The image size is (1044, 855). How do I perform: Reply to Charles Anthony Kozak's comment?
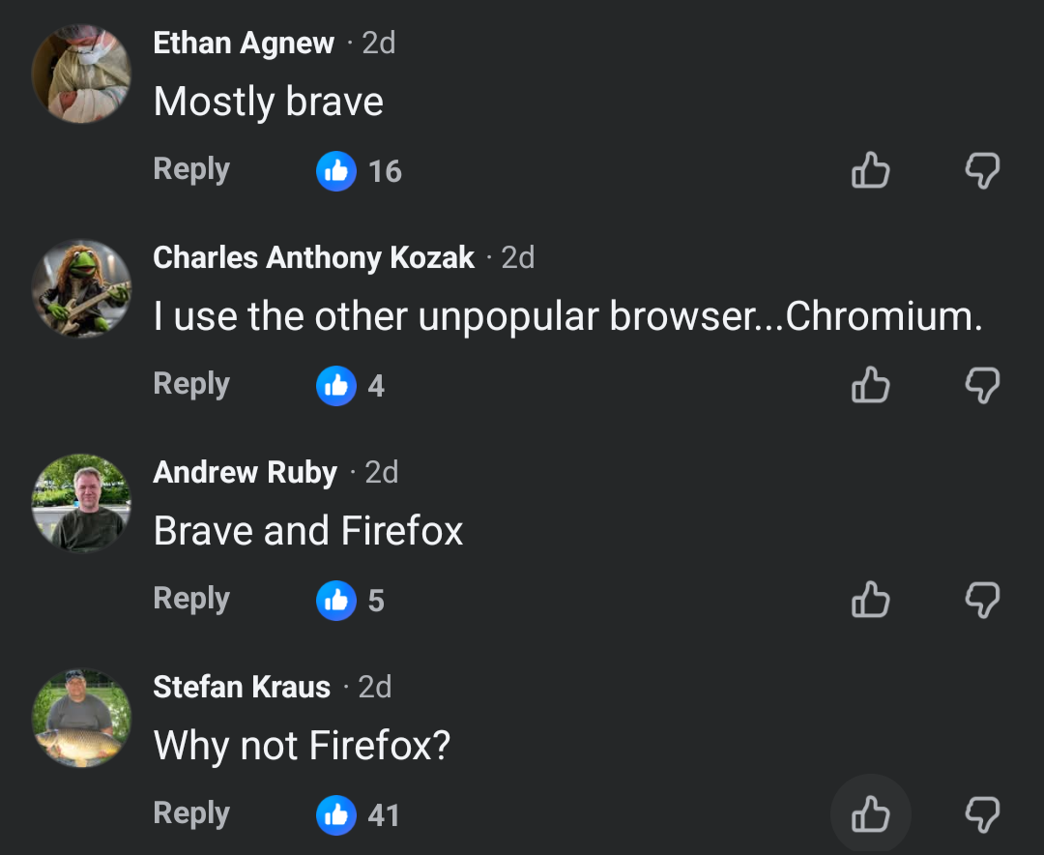191,384
